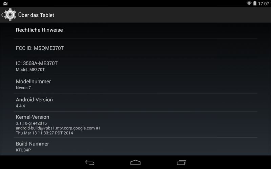Click the Über das Tablet title
This screenshot has width=271, height=169.
tap(36, 15)
